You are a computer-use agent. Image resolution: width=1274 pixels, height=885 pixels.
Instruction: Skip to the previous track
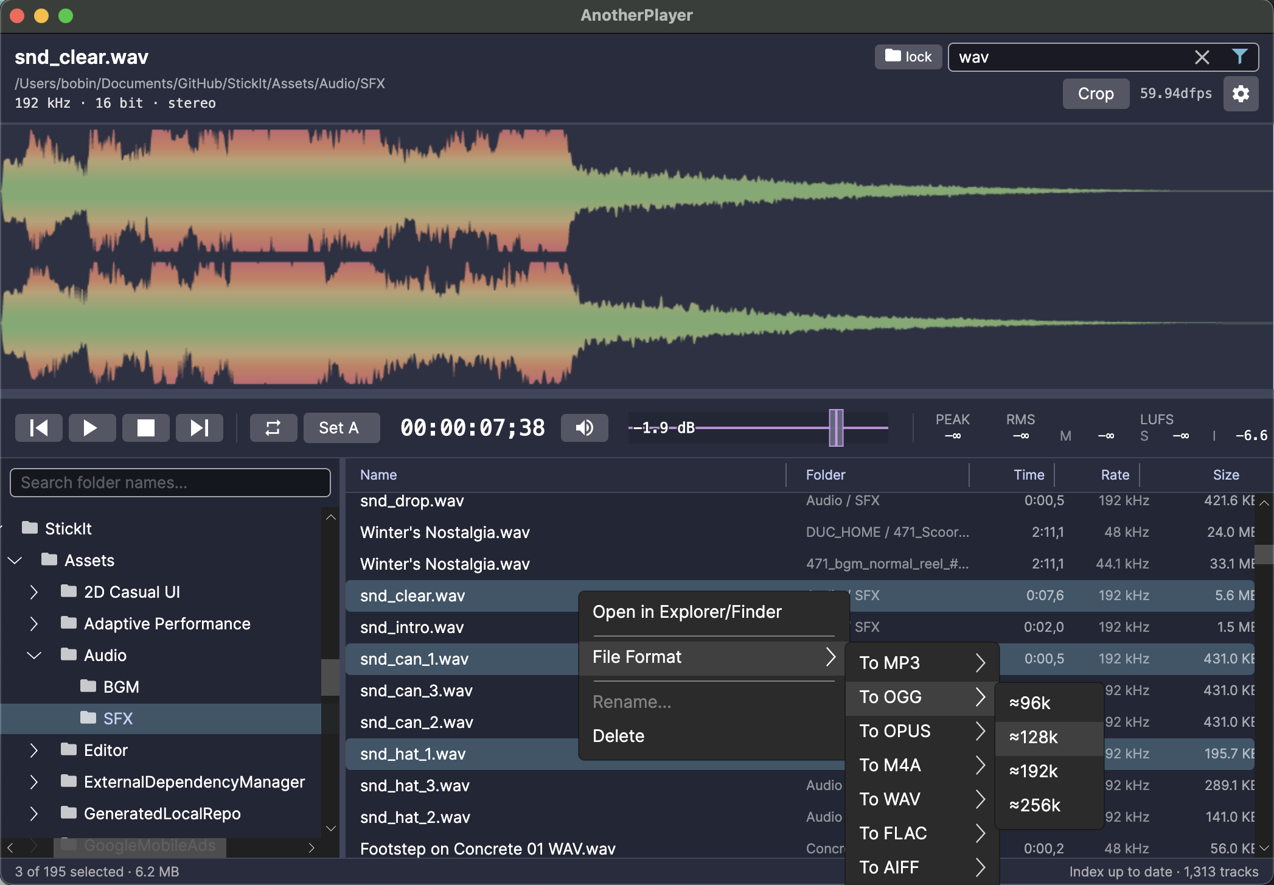39,428
